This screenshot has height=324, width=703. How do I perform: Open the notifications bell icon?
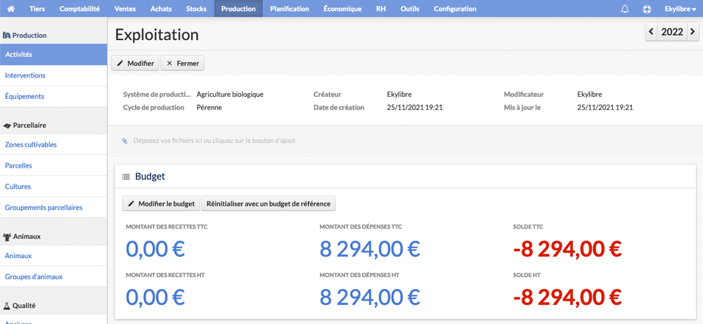click(x=624, y=8)
